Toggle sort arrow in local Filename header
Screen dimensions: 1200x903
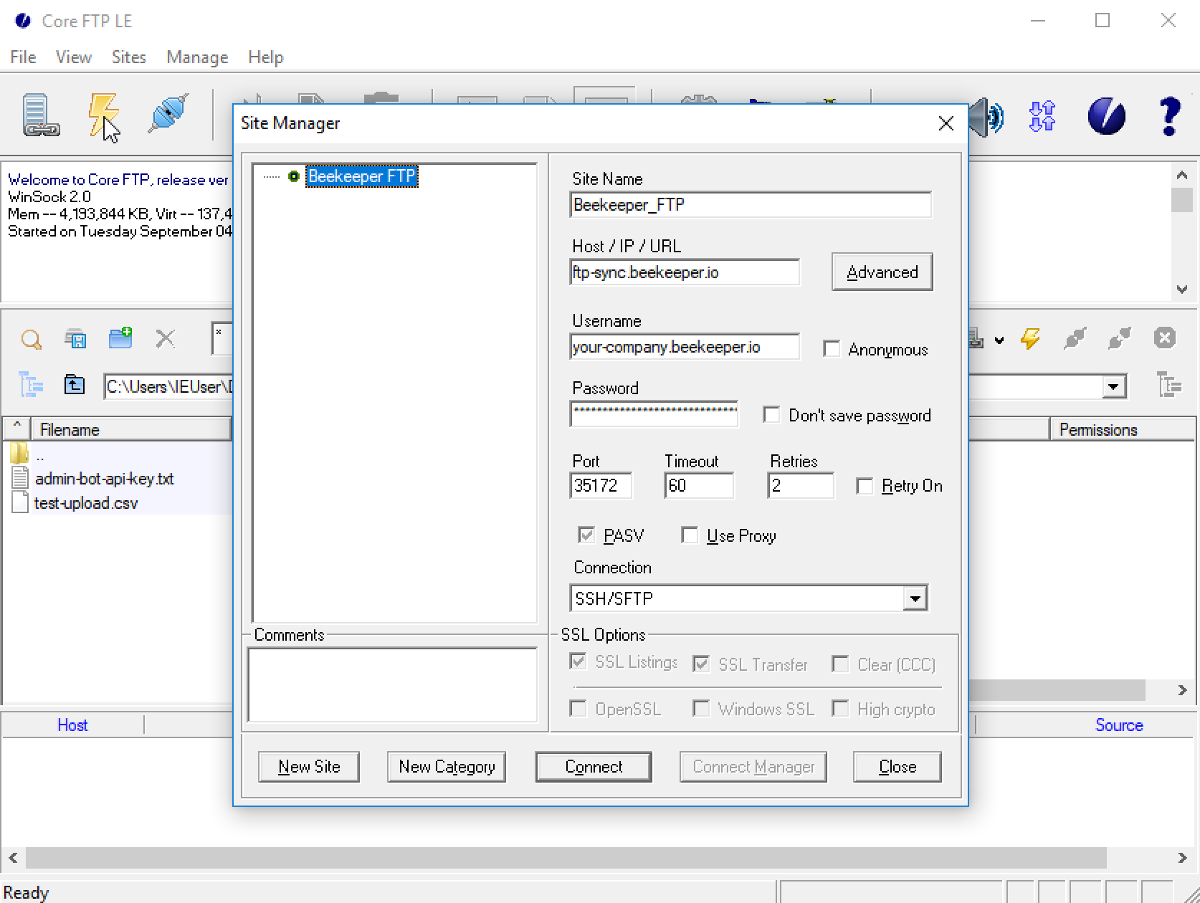click(17, 428)
